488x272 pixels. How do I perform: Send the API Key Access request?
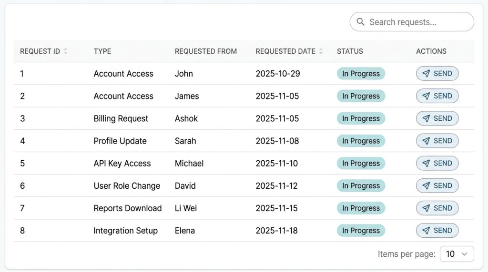437,163
